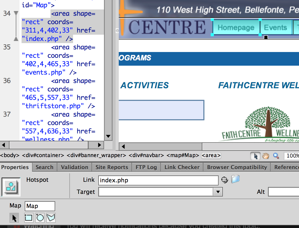The height and width of the screenshot is (228, 299).
Task: Click the Homepage hotspot in design view
Action: [236, 28]
